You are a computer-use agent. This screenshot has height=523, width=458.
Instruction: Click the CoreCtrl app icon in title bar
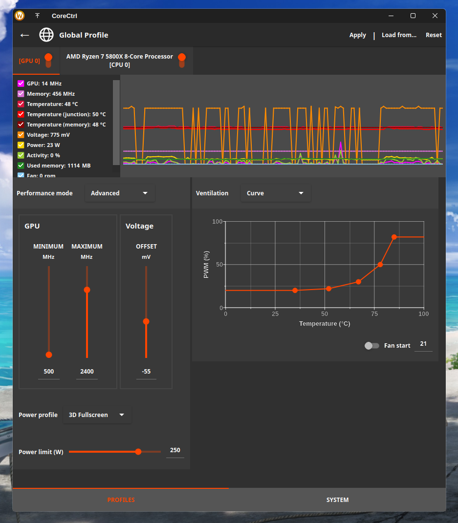click(x=20, y=16)
